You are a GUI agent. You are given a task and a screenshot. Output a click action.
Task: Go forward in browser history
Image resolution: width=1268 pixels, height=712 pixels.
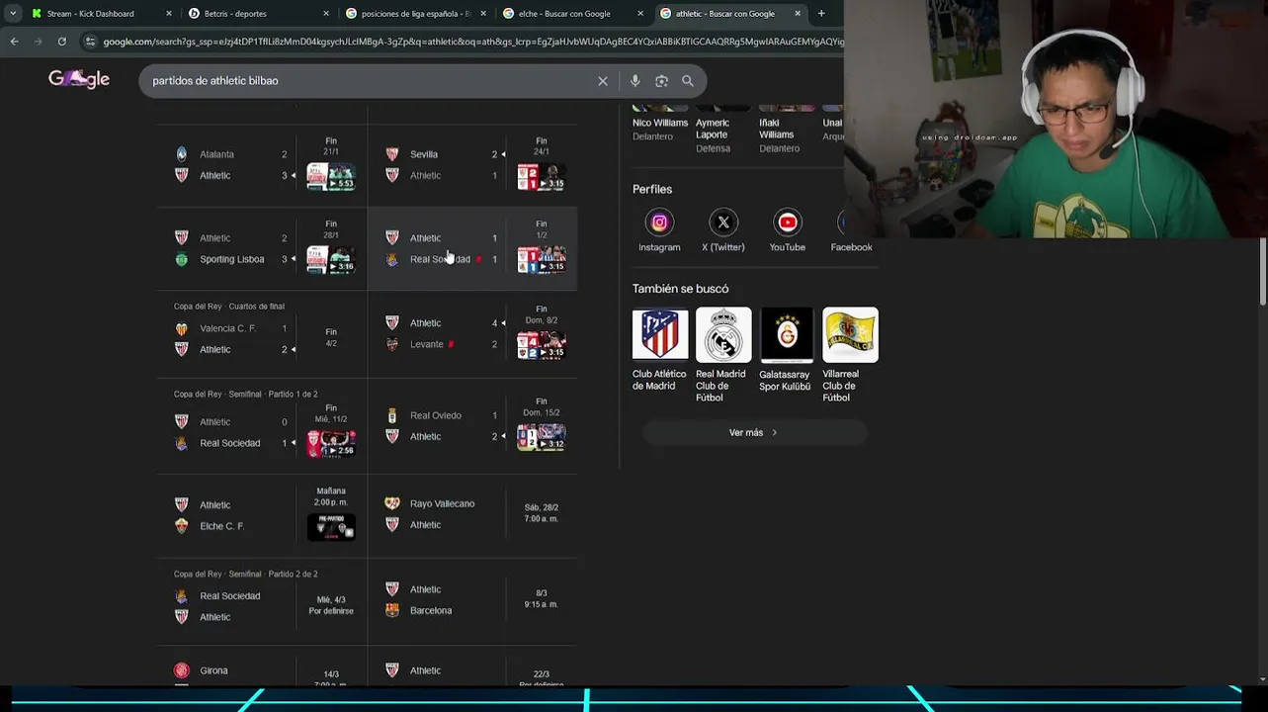tap(38, 42)
